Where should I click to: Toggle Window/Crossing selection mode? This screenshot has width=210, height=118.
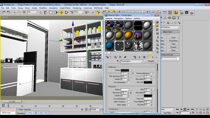tap(56, 12)
